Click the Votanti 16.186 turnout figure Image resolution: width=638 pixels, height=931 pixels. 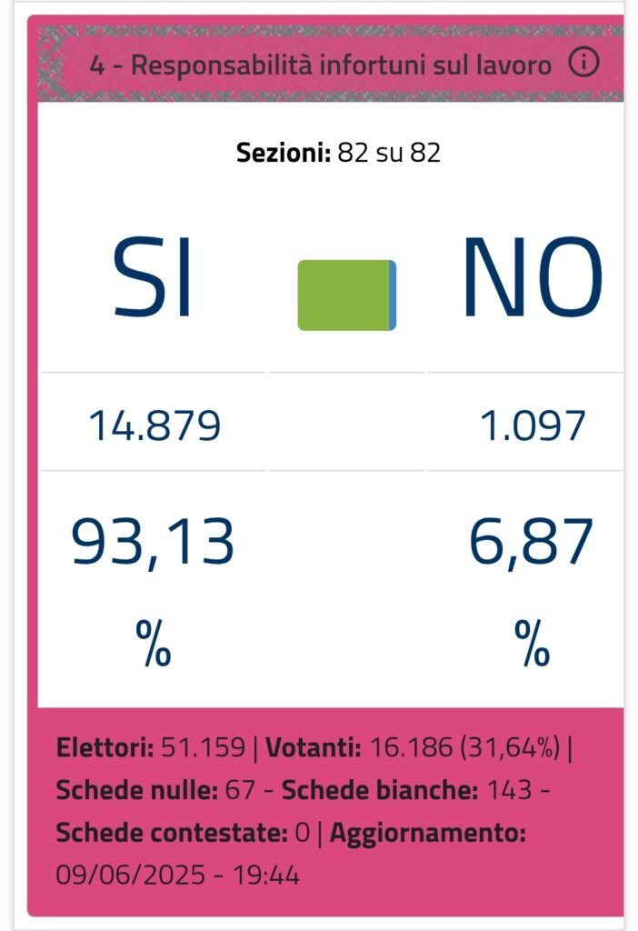pos(413,747)
